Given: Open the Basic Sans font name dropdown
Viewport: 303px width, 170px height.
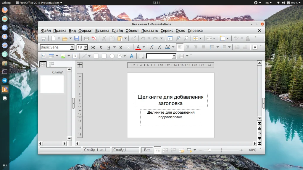Looking at the screenshot, I should (72, 47).
